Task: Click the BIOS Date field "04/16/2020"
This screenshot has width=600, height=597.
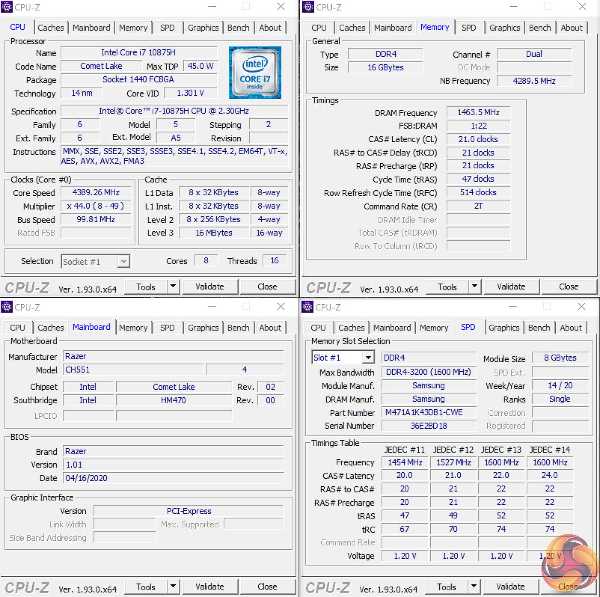Action: click(173, 478)
